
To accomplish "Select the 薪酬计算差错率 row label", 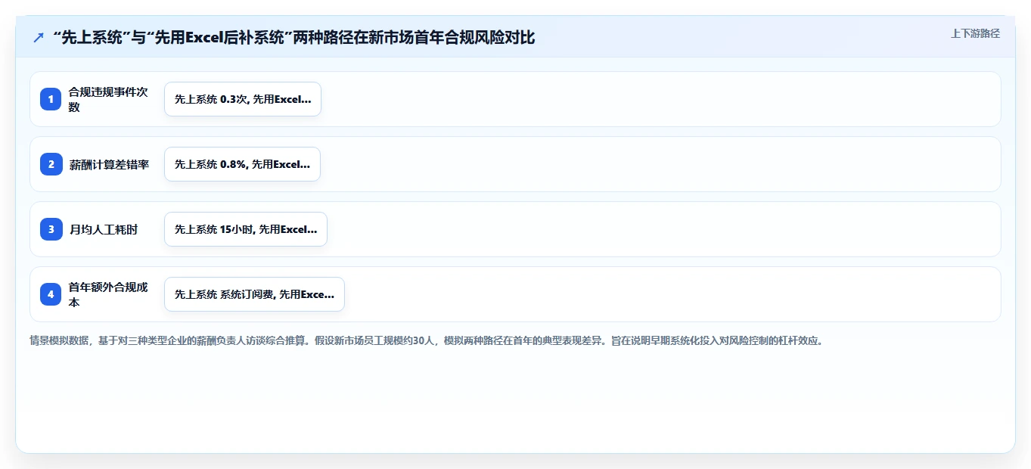I will click(x=109, y=164).
